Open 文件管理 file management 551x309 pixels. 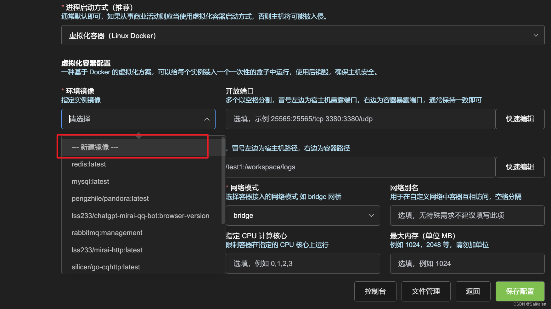[x=426, y=291]
